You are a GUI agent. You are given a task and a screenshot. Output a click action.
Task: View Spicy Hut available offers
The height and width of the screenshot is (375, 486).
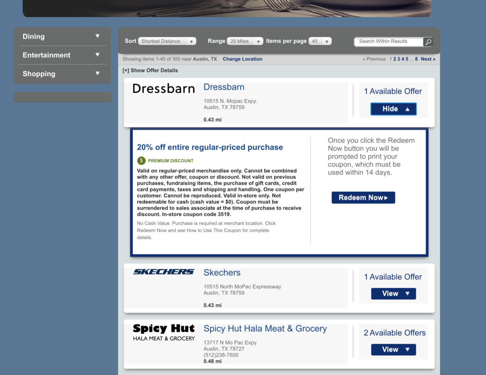pyautogui.click(x=393, y=350)
